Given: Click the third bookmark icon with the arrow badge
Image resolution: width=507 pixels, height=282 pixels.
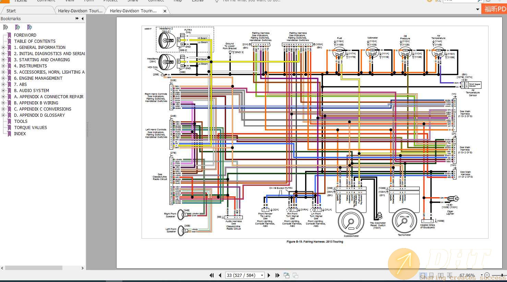Looking at the screenshot, I should [x=29, y=27].
